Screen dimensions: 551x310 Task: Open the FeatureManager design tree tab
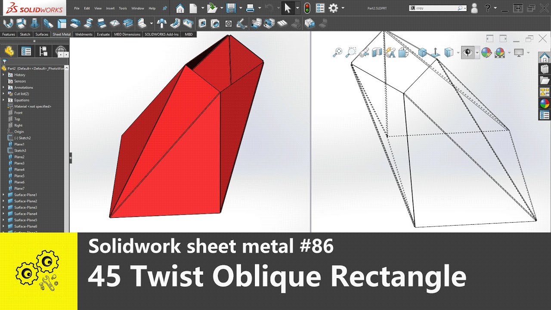(9, 52)
